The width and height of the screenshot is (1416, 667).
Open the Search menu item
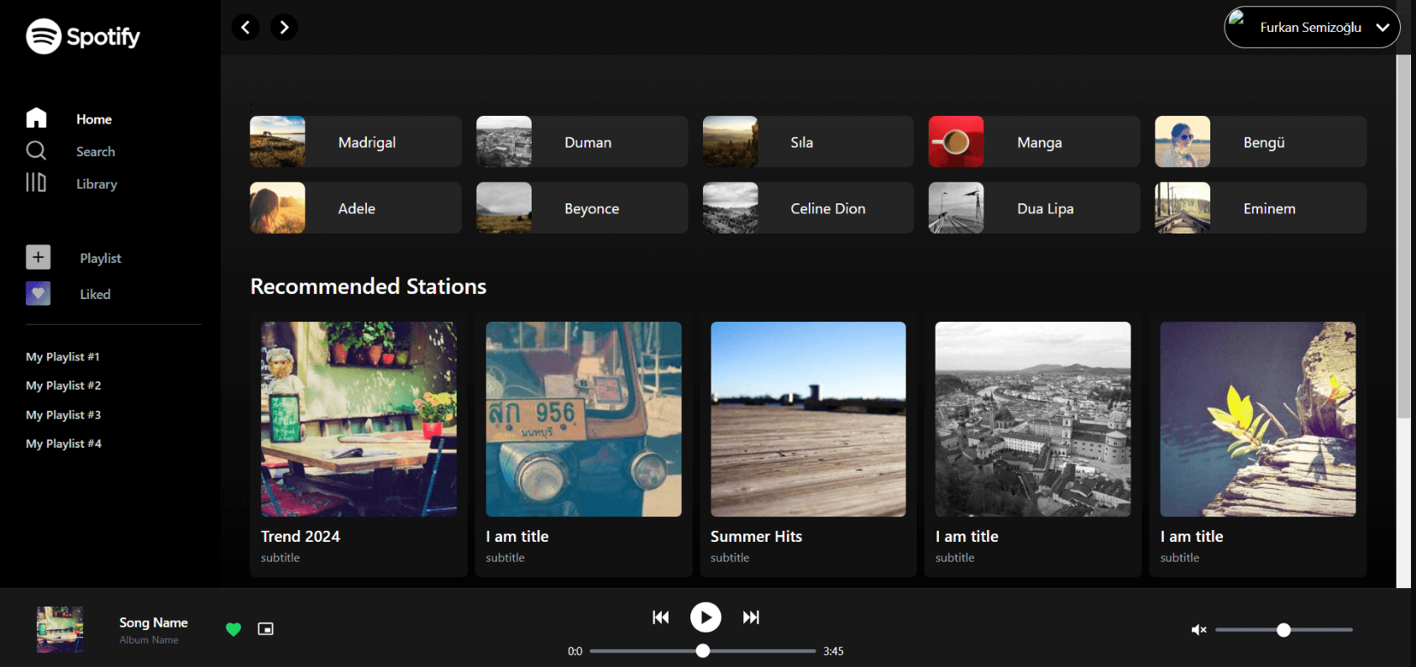pos(96,151)
